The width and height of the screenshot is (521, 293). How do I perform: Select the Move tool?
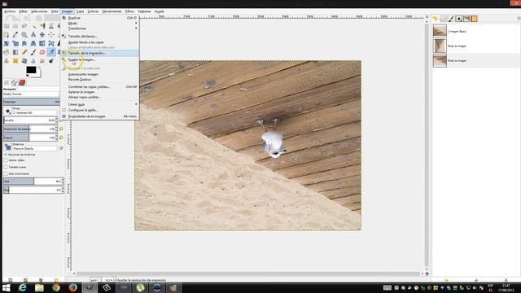42,34
